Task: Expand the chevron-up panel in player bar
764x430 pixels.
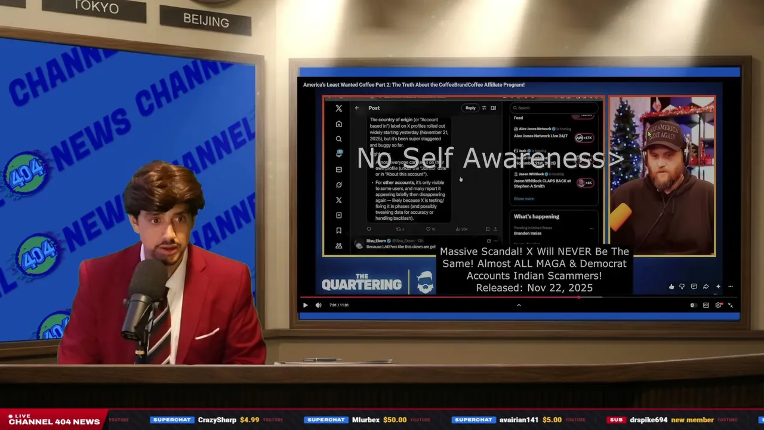Action: click(x=519, y=305)
